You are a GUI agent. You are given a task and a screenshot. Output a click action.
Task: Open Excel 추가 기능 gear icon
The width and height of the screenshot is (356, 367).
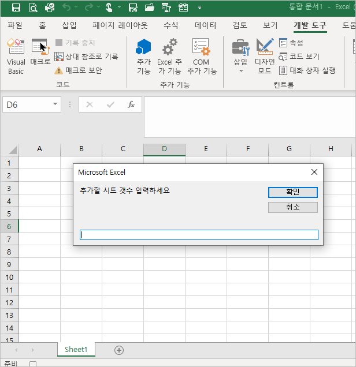[169, 57]
